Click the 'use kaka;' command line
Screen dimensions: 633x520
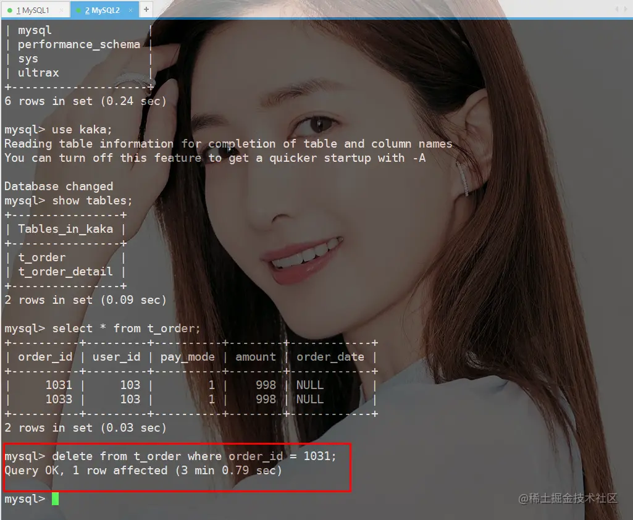click(58, 130)
